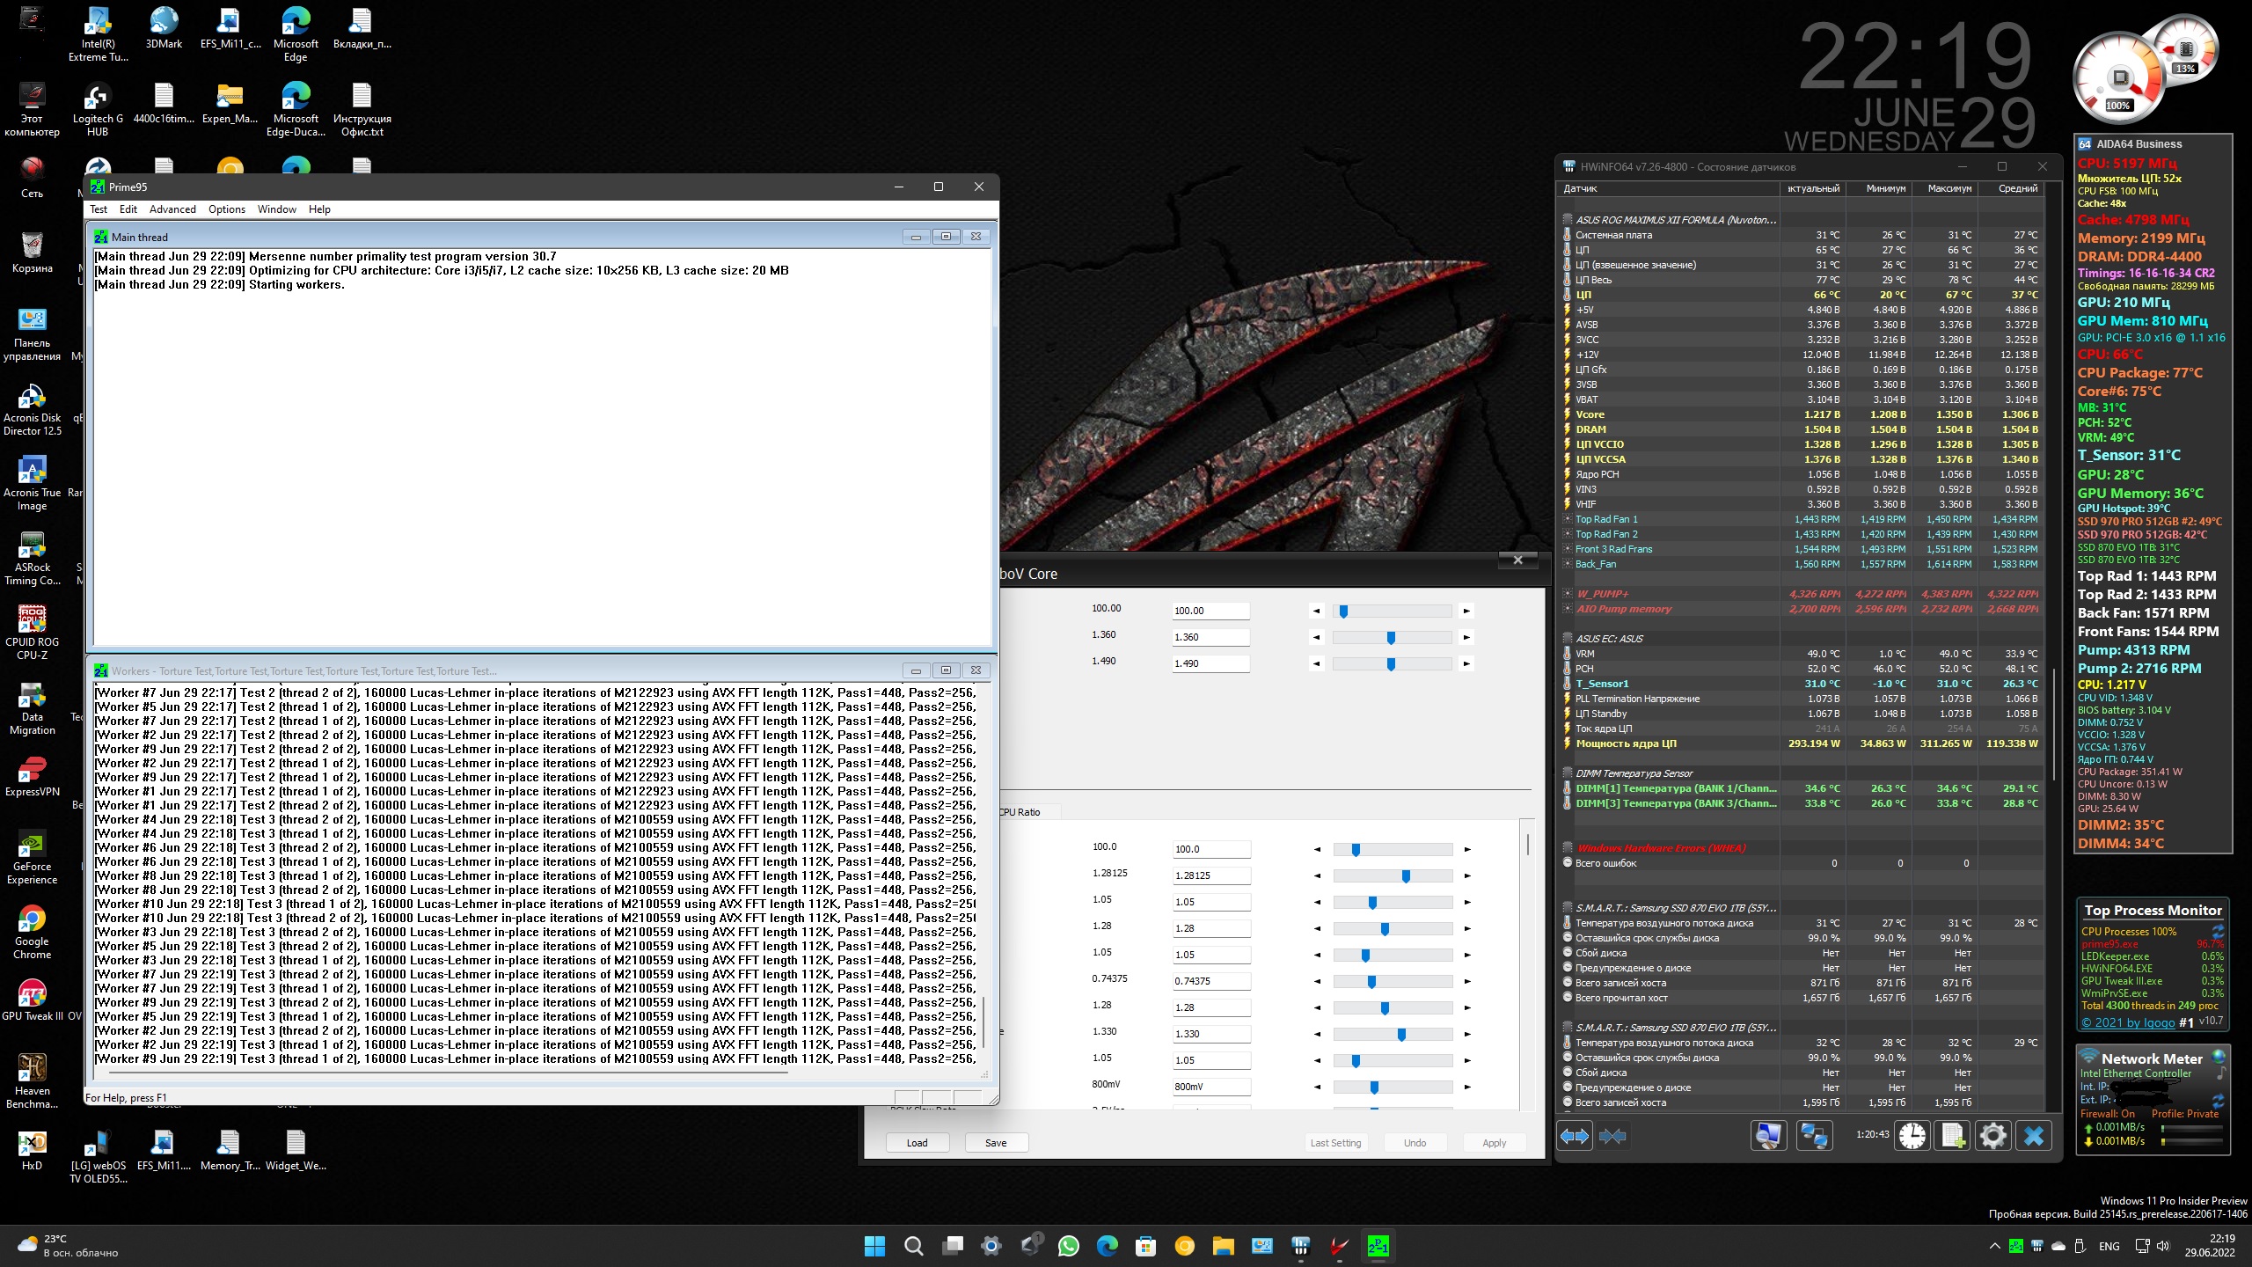Open Prime95 Options menu
Viewport: 2252px width, 1267px height.
pyautogui.click(x=226, y=209)
